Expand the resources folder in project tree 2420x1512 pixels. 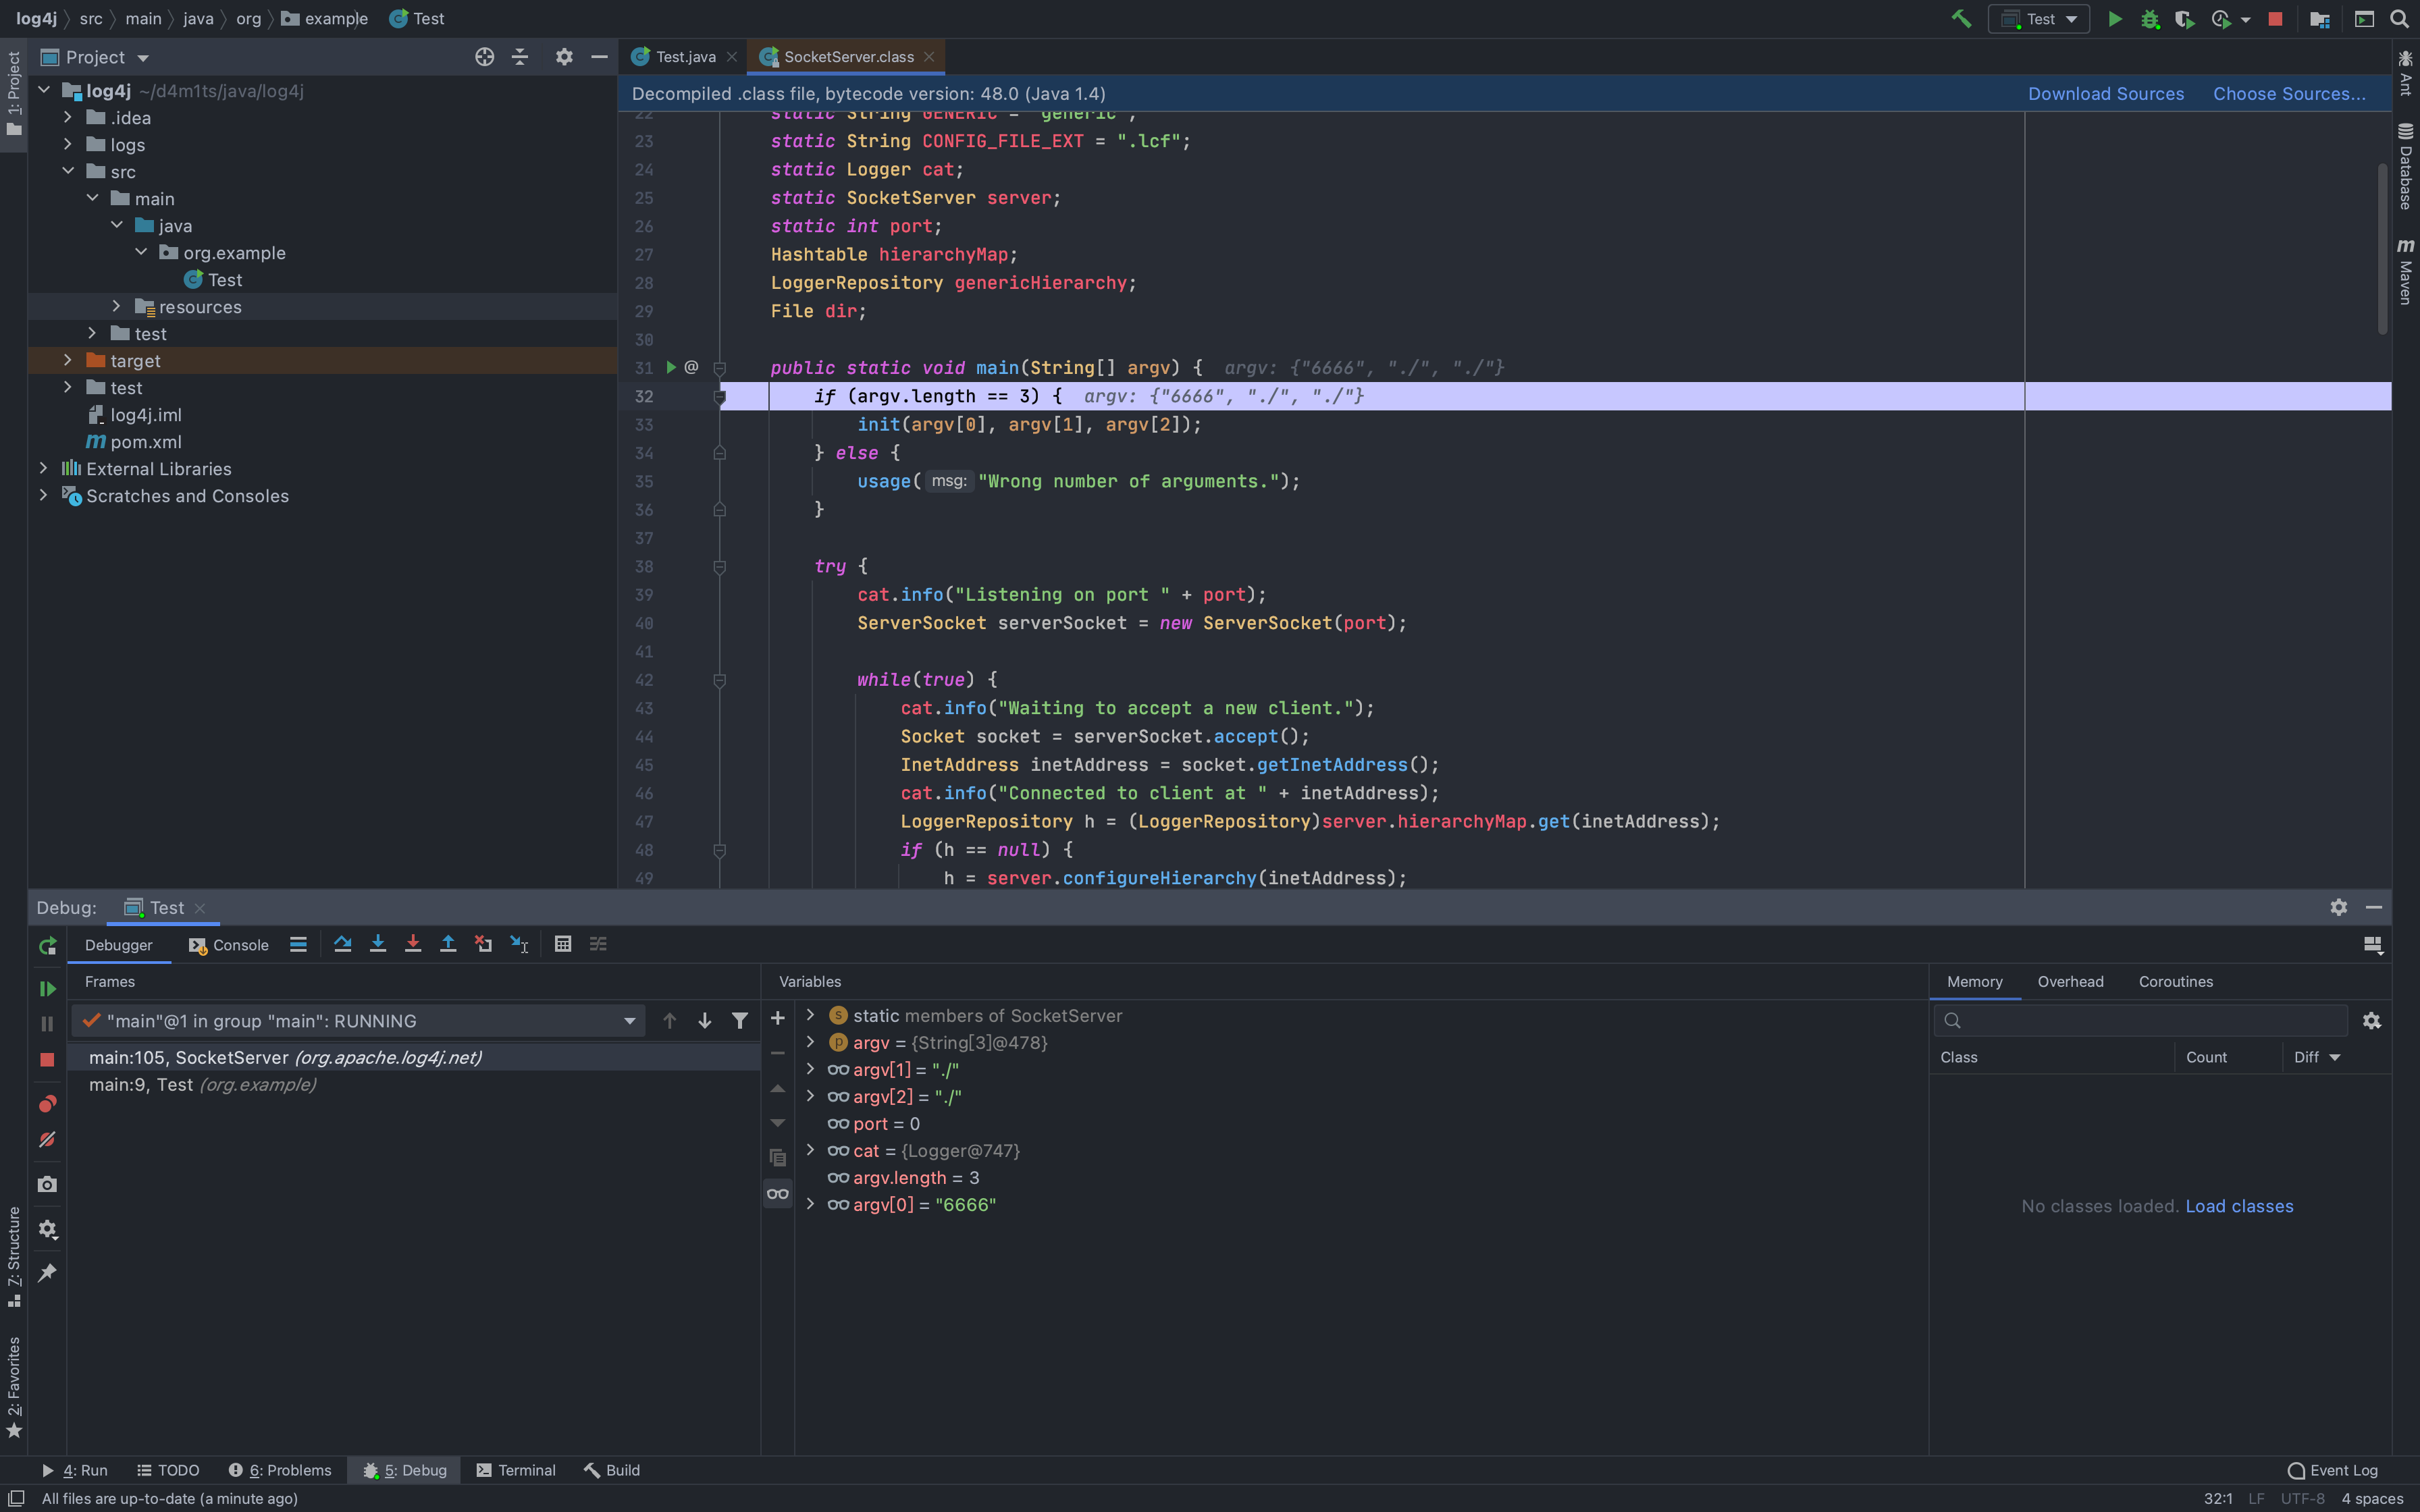pyautogui.click(x=116, y=307)
